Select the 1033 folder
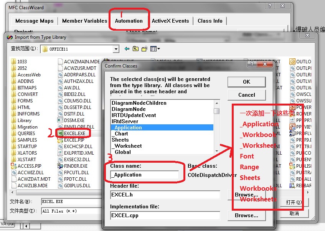The height and width of the screenshot is (231, 325). (19, 61)
